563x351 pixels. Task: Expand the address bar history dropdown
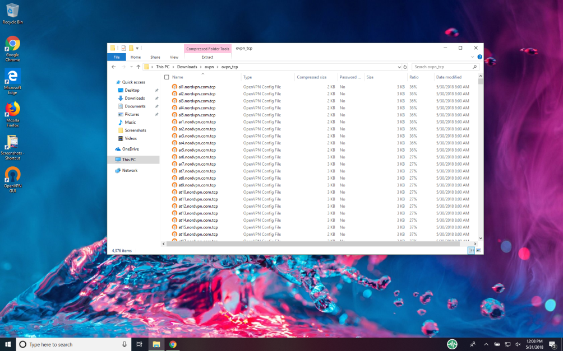click(399, 67)
